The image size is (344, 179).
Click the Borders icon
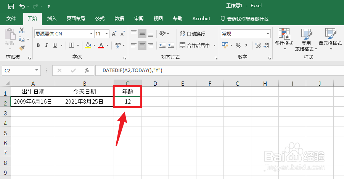point(72,45)
